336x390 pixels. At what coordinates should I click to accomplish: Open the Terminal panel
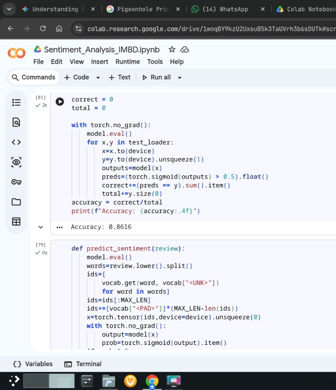(83, 364)
